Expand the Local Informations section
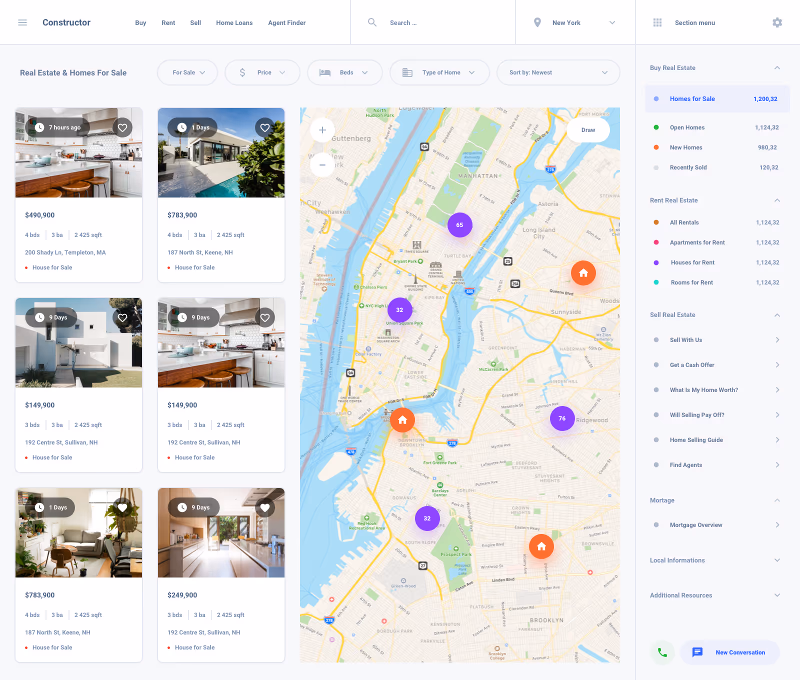The image size is (800, 680). point(777,560)
